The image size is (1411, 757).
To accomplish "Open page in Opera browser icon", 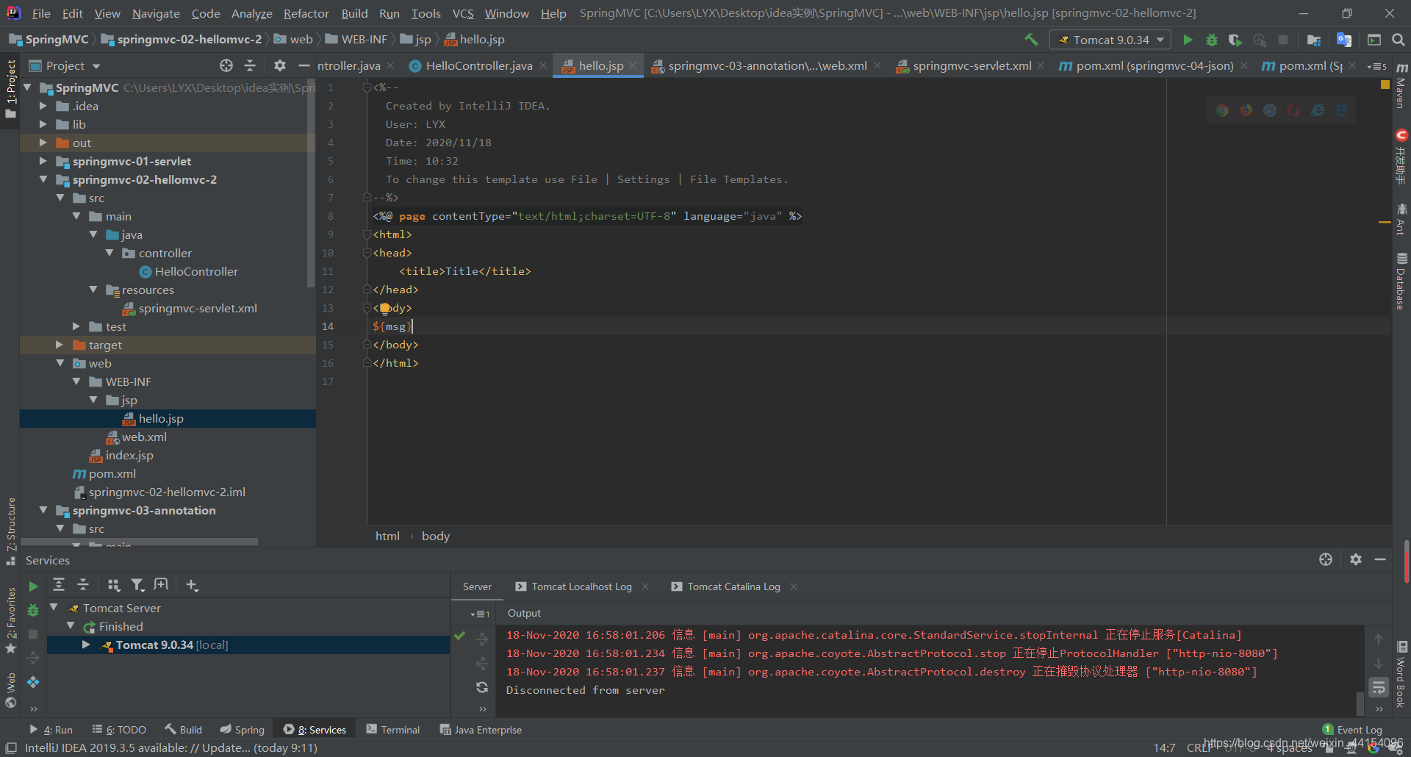I will (1293, 110).
